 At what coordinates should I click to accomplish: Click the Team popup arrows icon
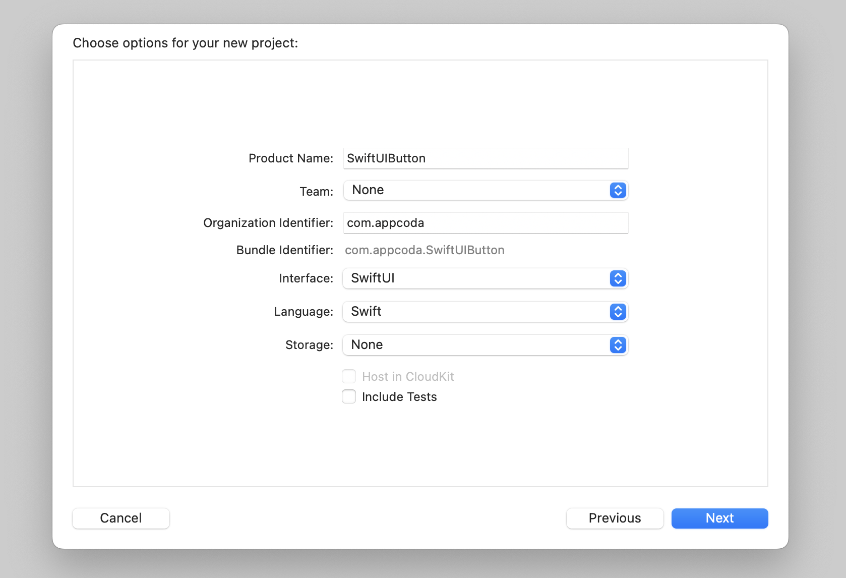pyautogui.click(x=618, y=190)
